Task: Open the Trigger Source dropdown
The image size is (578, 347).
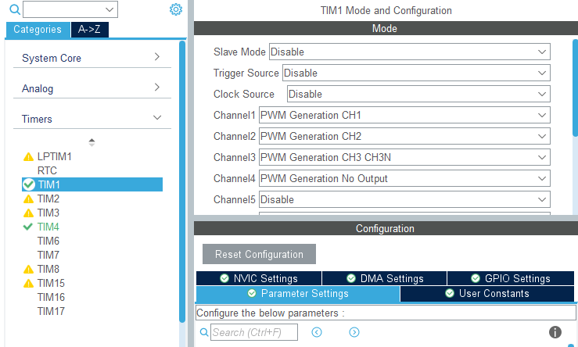Action: (416, 73)
